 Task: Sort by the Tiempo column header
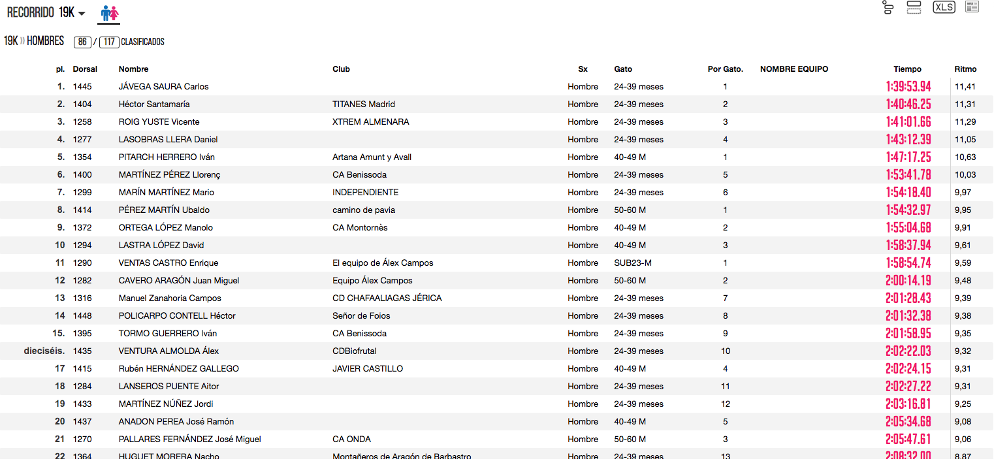(907, 69)
